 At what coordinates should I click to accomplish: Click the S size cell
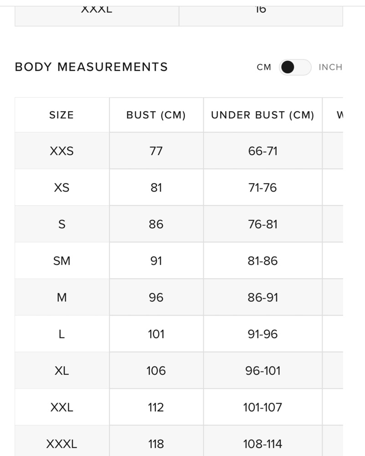pyautogui.click(x=62, y=224)
